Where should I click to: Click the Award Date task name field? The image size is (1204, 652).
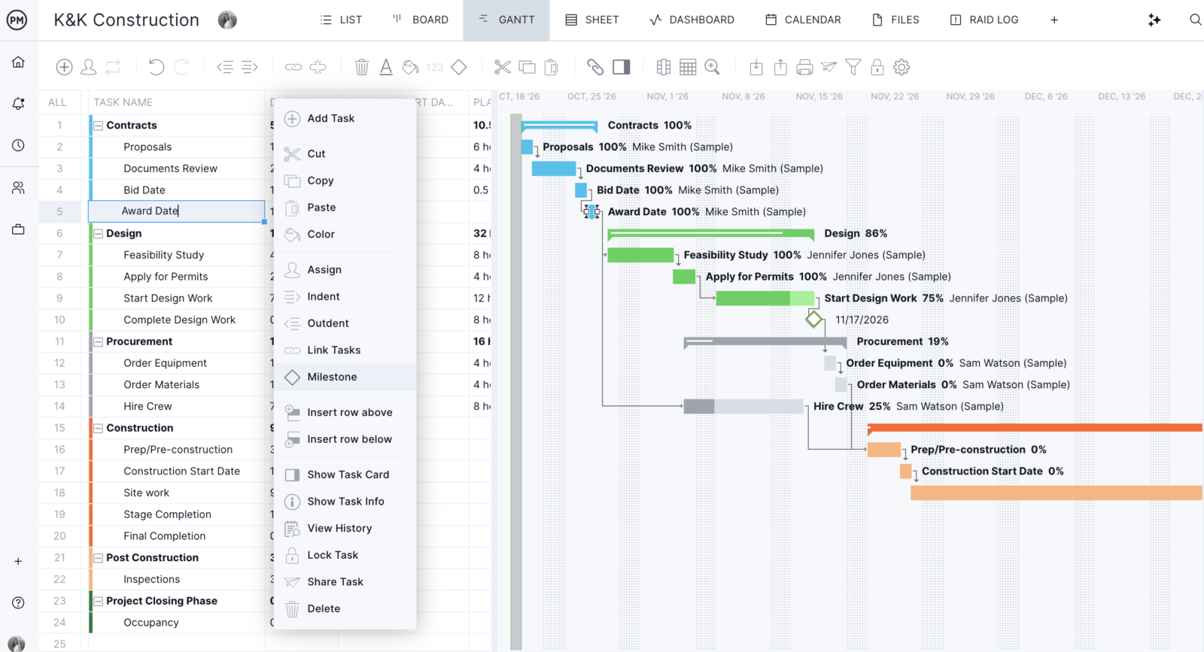177,211
